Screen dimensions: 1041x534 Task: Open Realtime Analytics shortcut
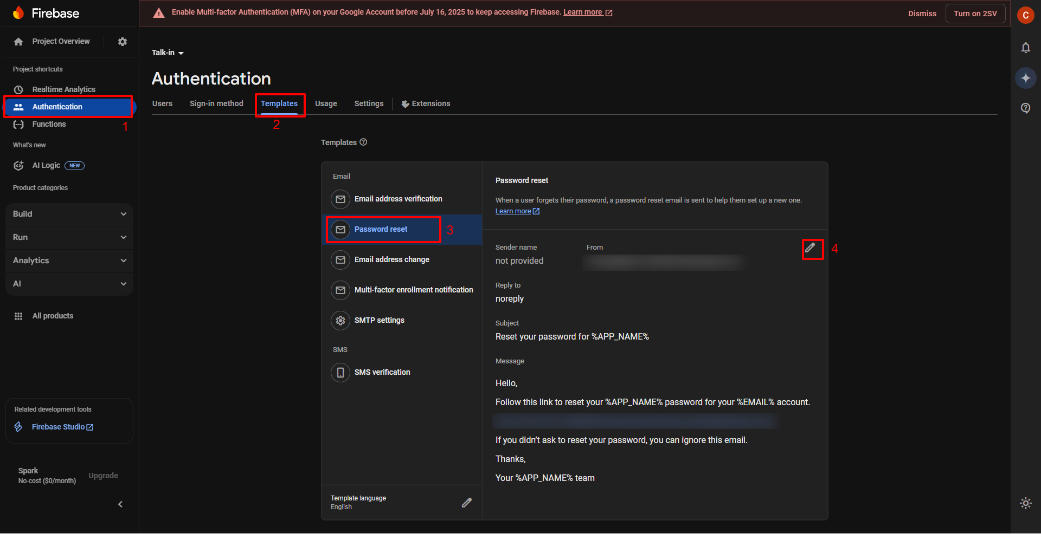pos(64,89)
